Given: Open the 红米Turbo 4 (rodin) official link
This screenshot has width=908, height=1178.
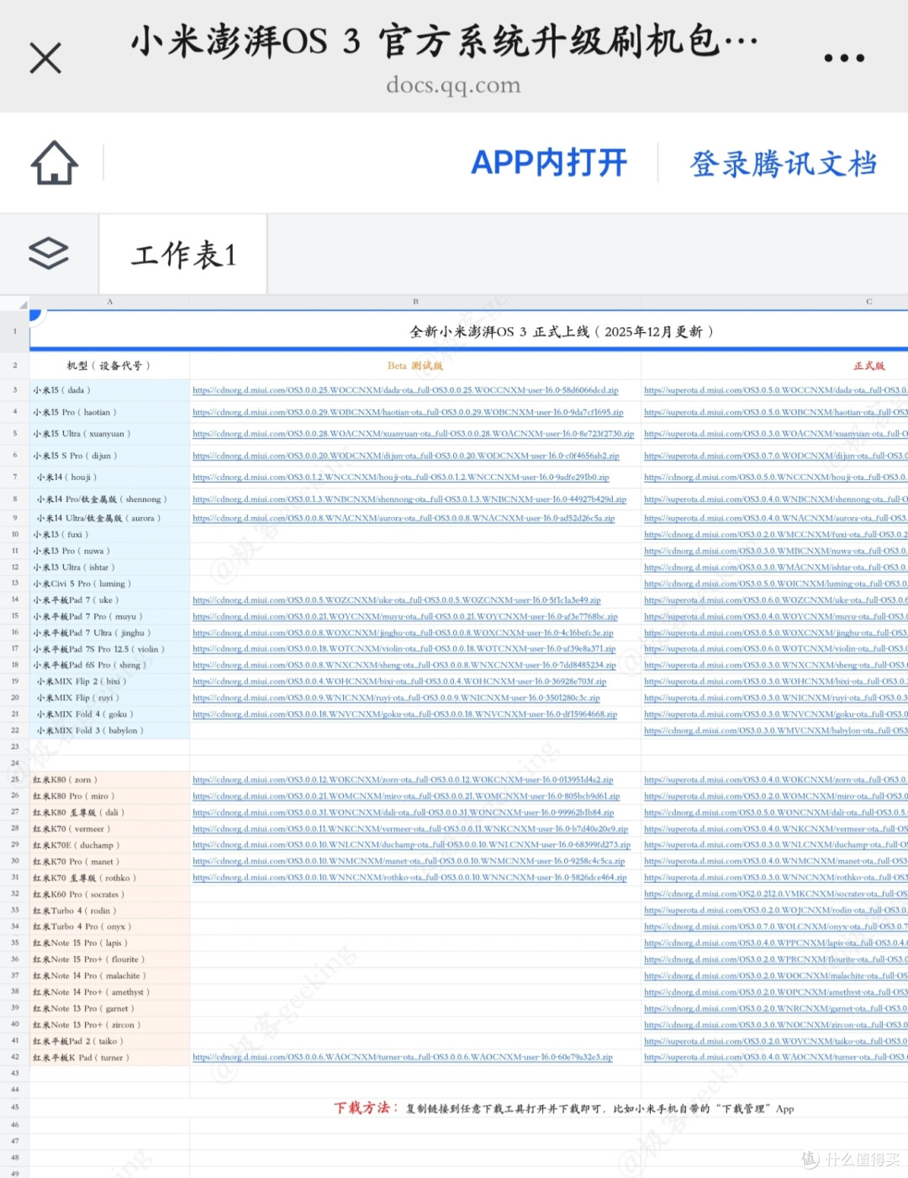Looking at the screenshot, I should (x=775, y=911).
